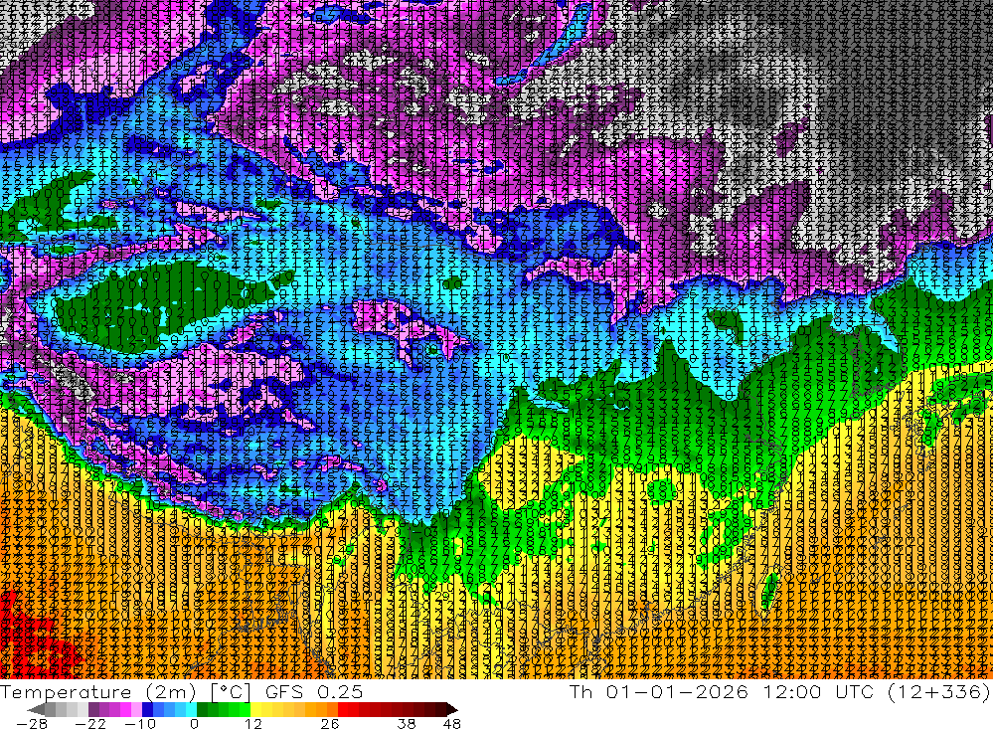Click the "12:00 UTC" time text
This screenshot has height=729, width=994.
[x=818, y=692]
